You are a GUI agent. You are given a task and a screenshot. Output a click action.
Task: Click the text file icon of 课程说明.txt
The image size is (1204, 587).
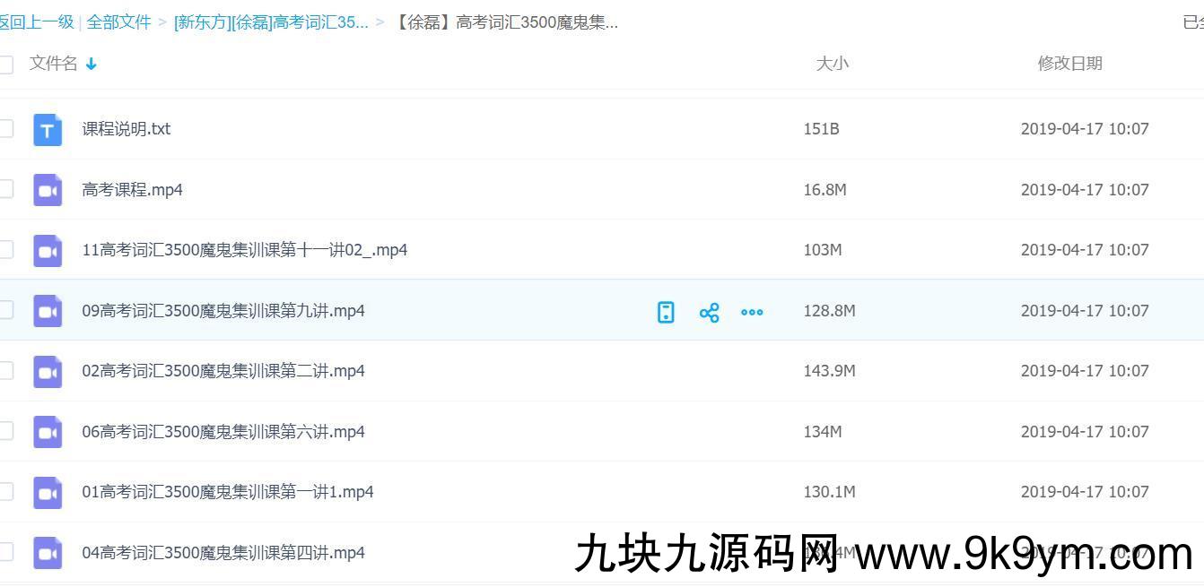[x=48, y=129]
